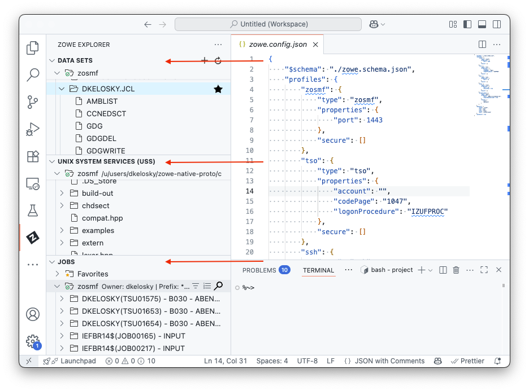529x391 pixels.
Task: Expand the chdsect folder
Action: click(x=62, y=205)
